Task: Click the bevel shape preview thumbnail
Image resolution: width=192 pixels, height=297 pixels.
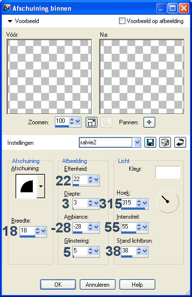Action: click(26, 186)
